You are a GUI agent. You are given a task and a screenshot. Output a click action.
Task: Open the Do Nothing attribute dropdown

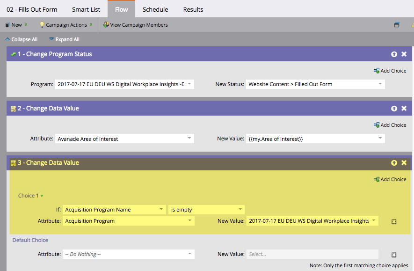click(129, 254)
